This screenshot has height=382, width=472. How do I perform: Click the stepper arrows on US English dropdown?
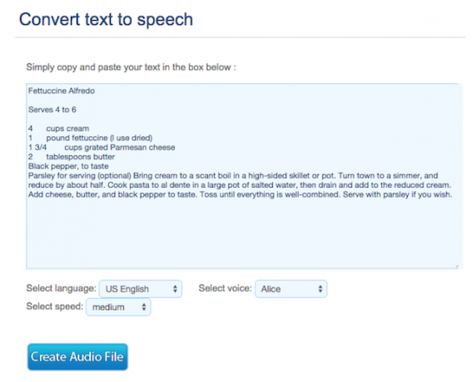[175, 289]
